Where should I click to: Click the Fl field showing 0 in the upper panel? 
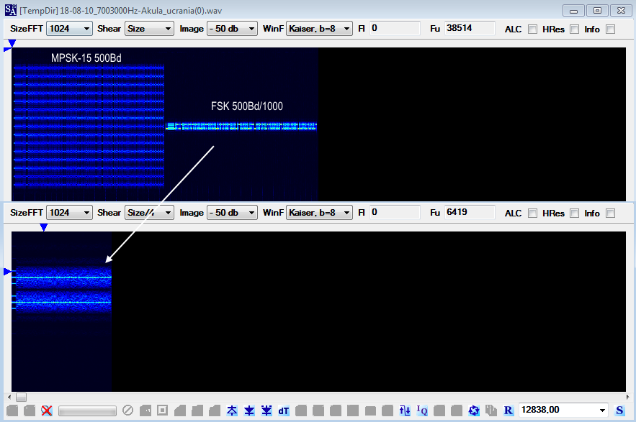pyautogui.click(x=395, y=28)
